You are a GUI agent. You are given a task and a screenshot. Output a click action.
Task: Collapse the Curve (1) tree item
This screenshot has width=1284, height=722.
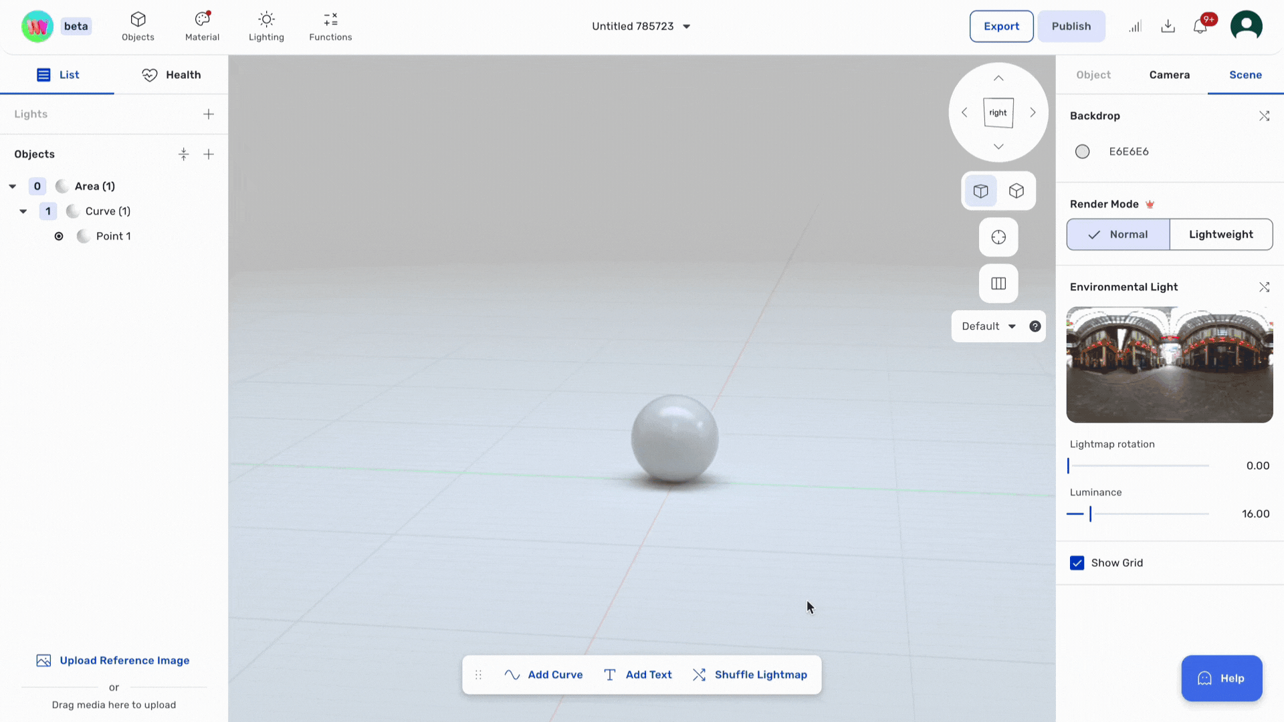[x=23, y=211]
